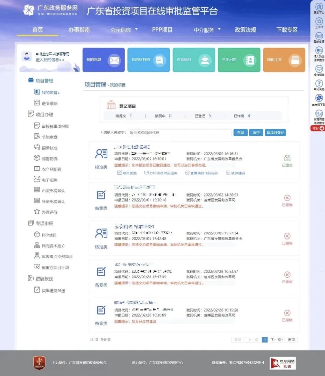Open 常见问题 contact book tile

[x=239, y=60]
